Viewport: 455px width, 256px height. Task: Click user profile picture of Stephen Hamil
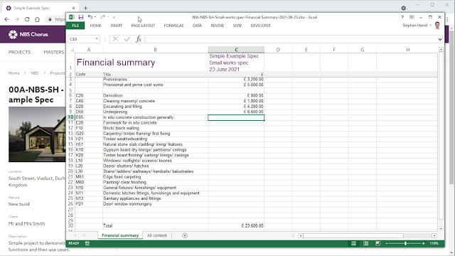pyautogui.click(x=437, y=26)
